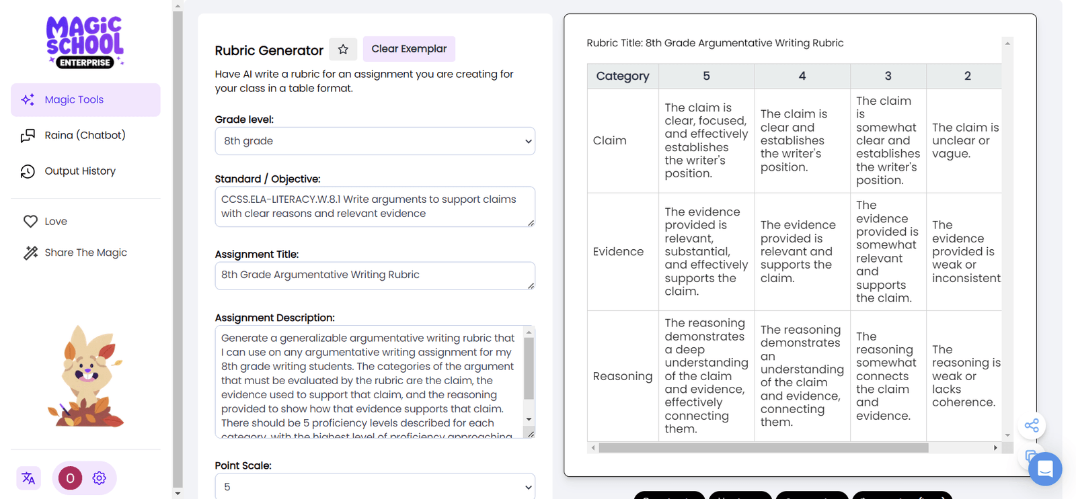Select the Share The Magic wand icon

point(31,252)
